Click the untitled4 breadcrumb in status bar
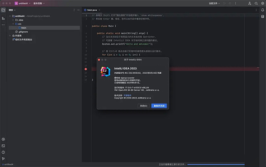266x167 pixels. 8,164
